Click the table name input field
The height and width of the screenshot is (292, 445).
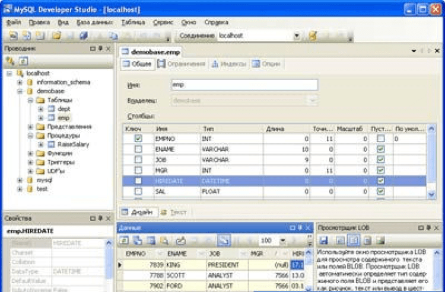pos(244,85)
